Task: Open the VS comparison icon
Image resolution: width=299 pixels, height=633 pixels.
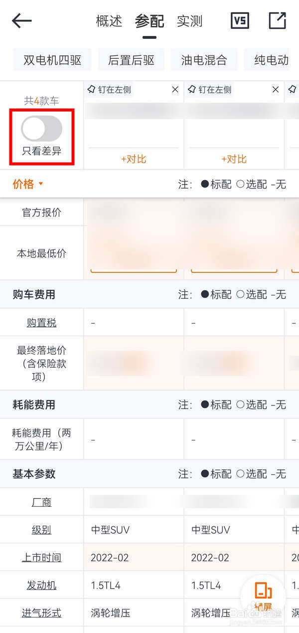Action: tap(240, 20)
